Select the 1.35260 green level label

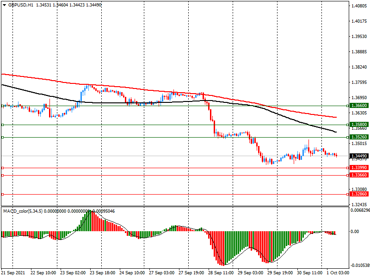359,137
